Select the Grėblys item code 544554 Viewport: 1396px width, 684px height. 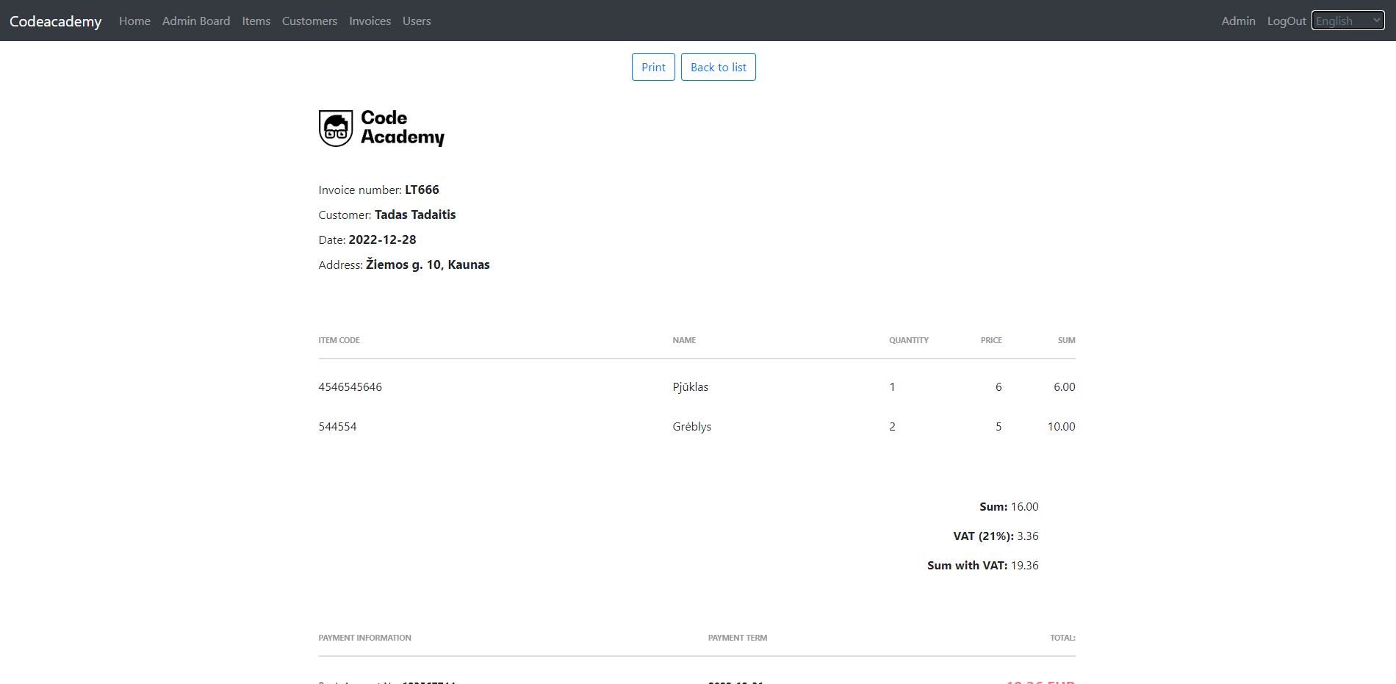(337, 426)
